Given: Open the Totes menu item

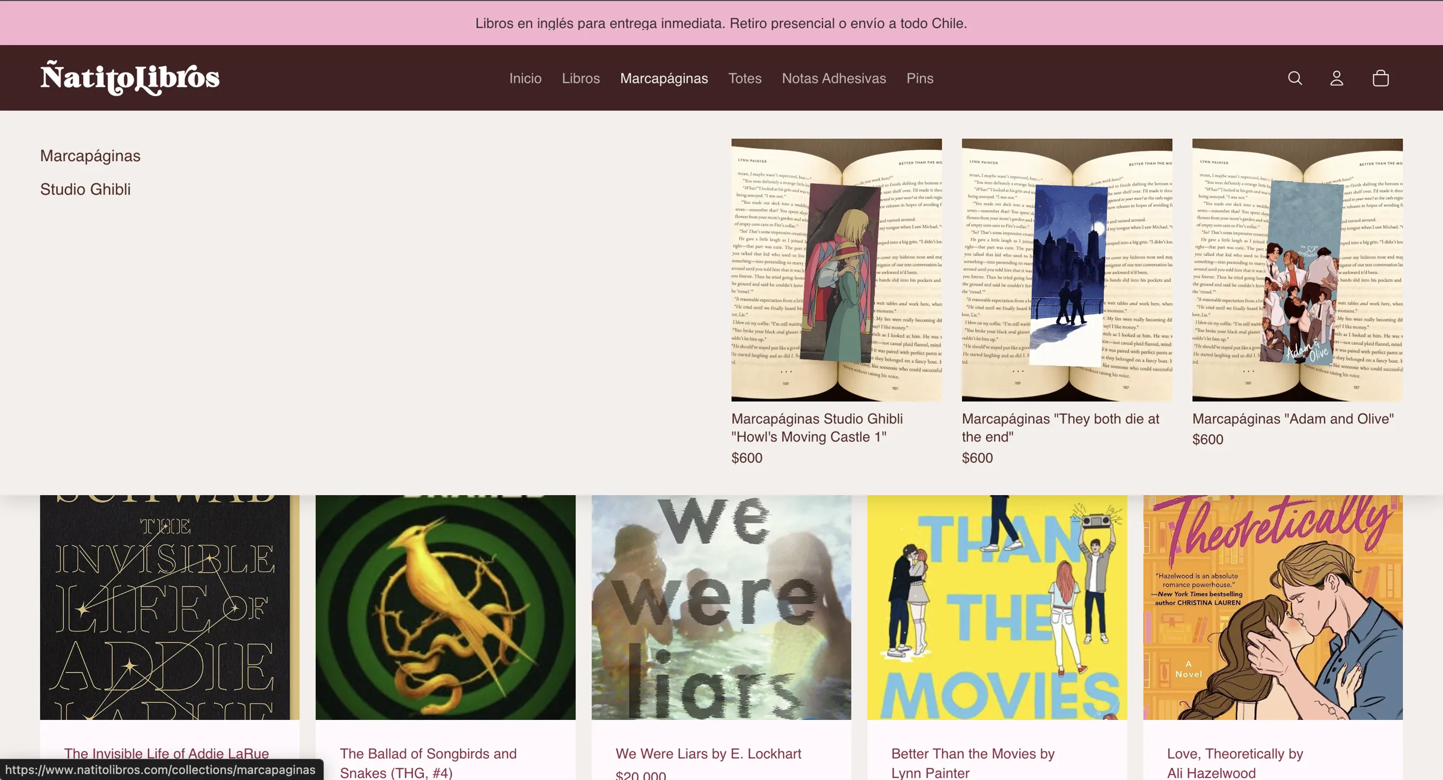Looking at the screenshot, I should (745, 78).
